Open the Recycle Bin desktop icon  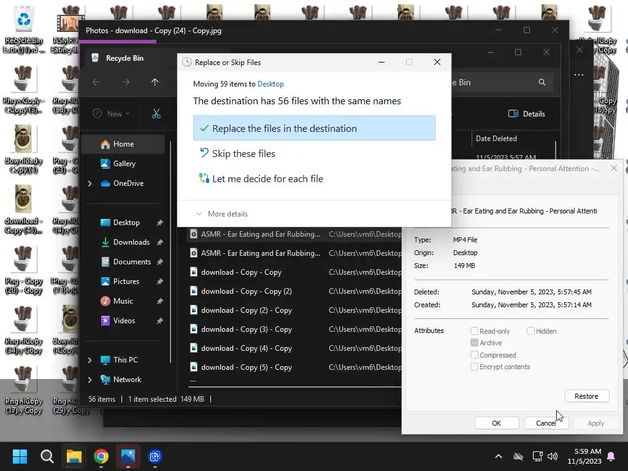[x=24, y=29]
